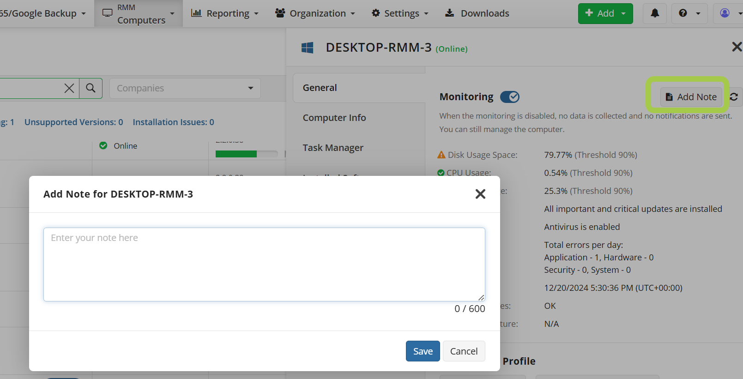Click the Antivirus is enabled status
743x379 pixels.
coord(582,227)
